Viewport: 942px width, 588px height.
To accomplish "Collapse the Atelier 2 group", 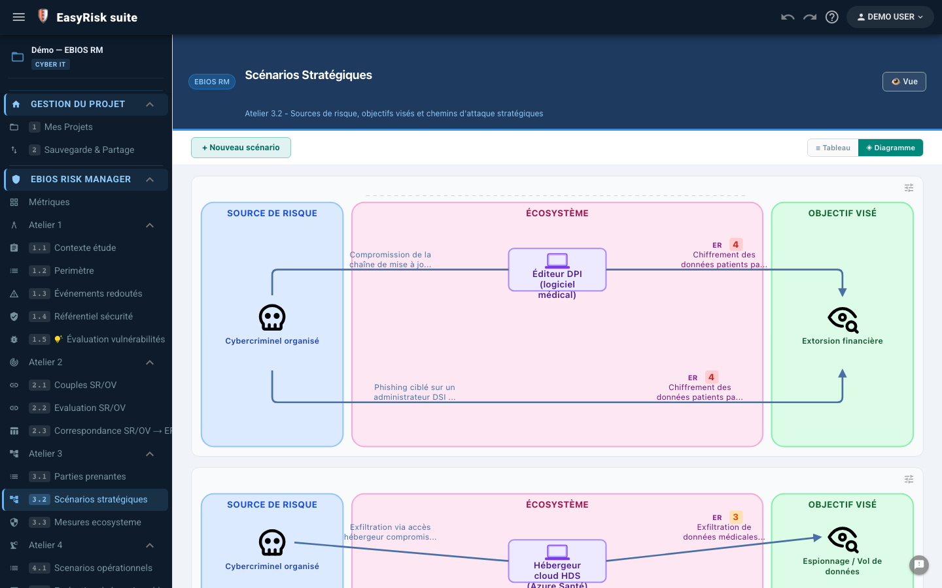I will [x=150, y=362].
